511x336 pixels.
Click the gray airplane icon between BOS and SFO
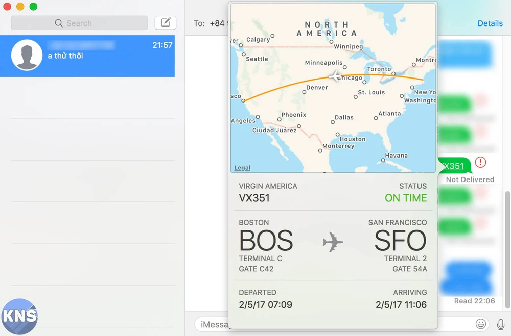333,242
